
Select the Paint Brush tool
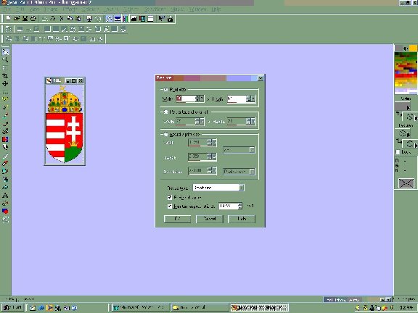click(x=5, y=123)
